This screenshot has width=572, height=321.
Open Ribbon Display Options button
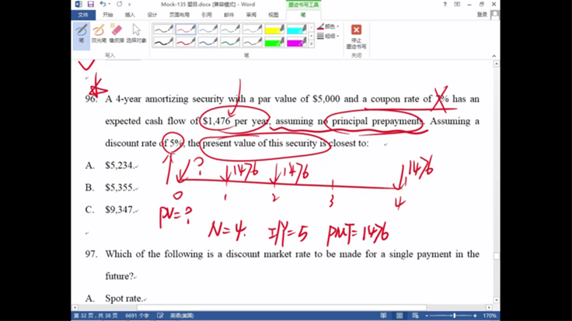pyautogui.click(x=457, y=5)
